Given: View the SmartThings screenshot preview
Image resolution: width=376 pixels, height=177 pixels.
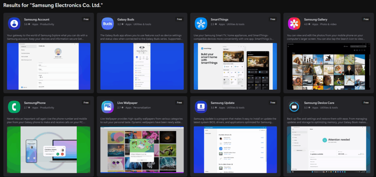Looking at the screenshot, I should click(x=235, y=66).
